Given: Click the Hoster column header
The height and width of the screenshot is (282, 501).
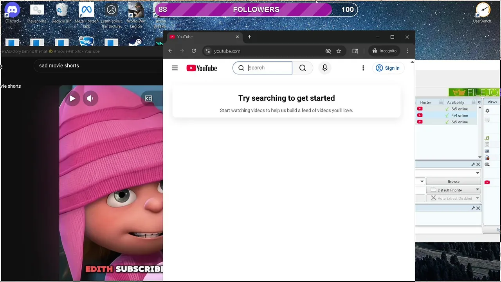Looking at the screenshot, I should tap(425, 102).
